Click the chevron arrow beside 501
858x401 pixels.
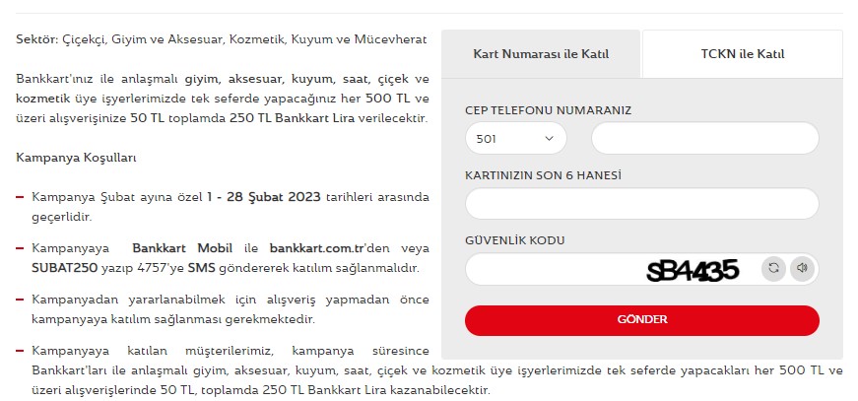(x=550, y=138)
